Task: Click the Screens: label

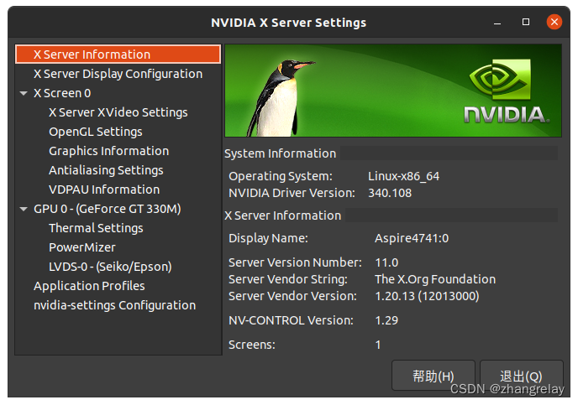Action: (x=252, y=345)
